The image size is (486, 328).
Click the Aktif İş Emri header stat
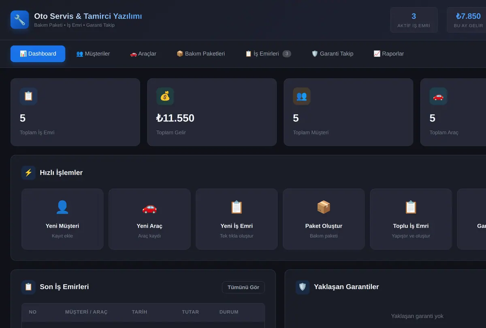[414, 20]
